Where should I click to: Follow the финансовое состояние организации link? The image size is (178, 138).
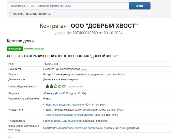pyautogui.click(x=80, y=128)
